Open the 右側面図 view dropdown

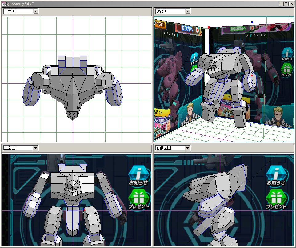[187, 148]
